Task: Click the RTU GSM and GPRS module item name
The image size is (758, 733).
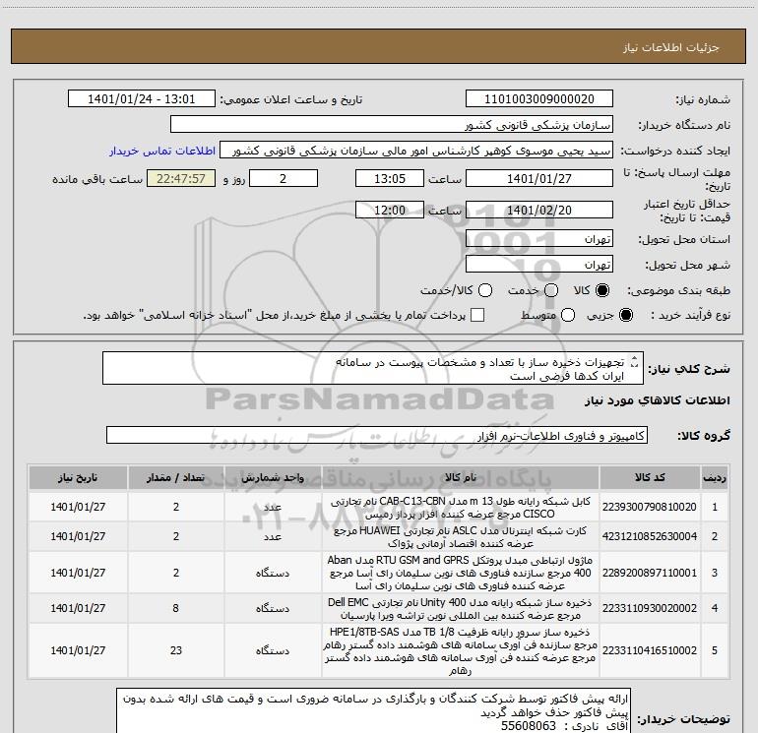Action: [461, 573]
